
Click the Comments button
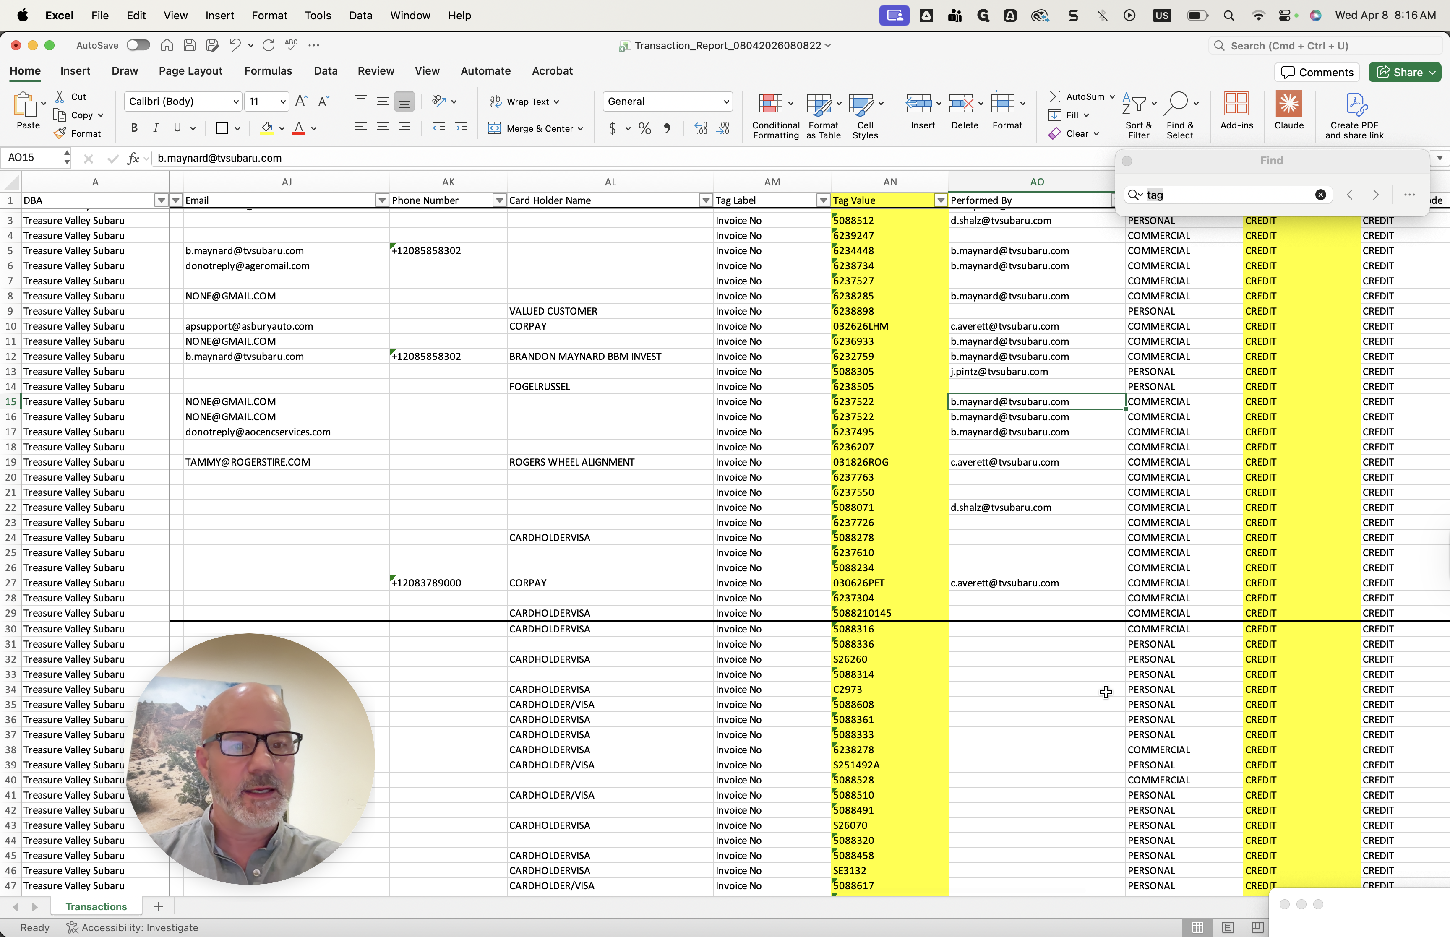coord(1317,73)
